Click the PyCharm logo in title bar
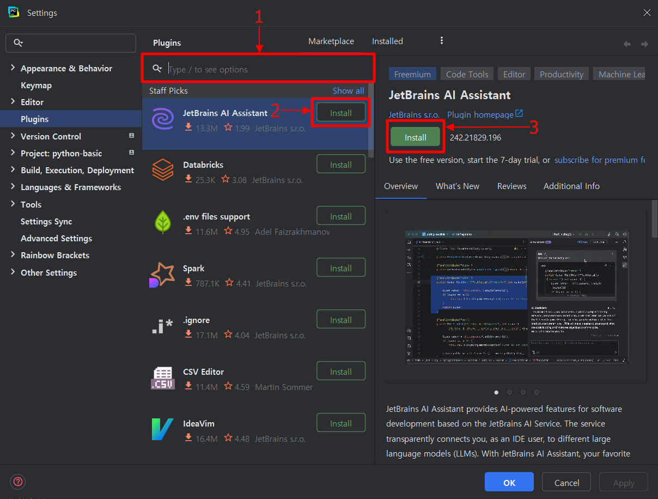This screenshot has width=658, height=499. click(14, 12)
